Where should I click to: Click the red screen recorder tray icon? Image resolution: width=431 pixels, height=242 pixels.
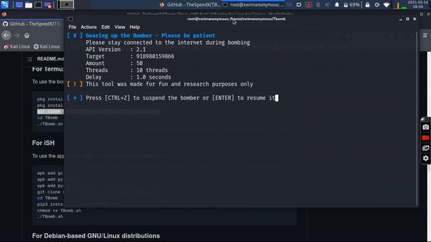pos(308,5)
